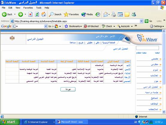The width and height of the screenshot is (166, 125).
Task: Click the page scrollbar down arrow
Action: (164, 112)
